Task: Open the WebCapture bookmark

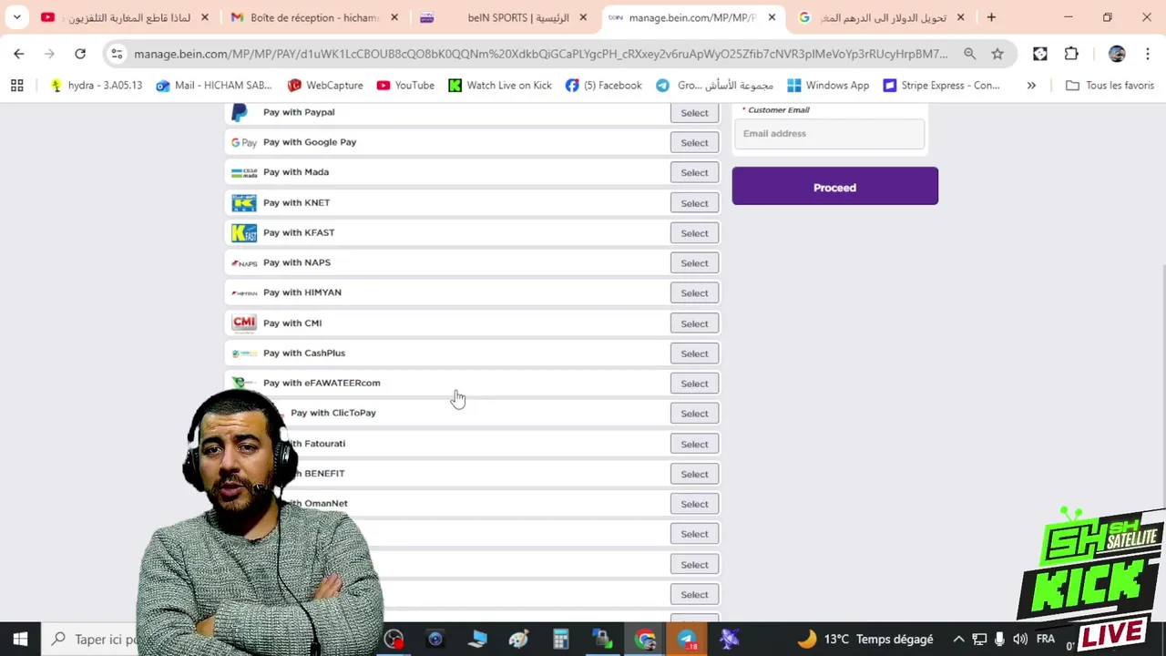Action: (325, 86)
